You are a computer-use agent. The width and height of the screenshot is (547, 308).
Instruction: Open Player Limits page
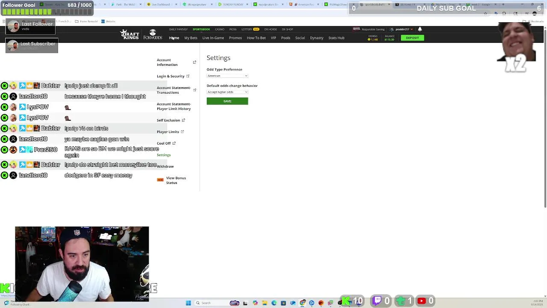[x=168, y=132]
